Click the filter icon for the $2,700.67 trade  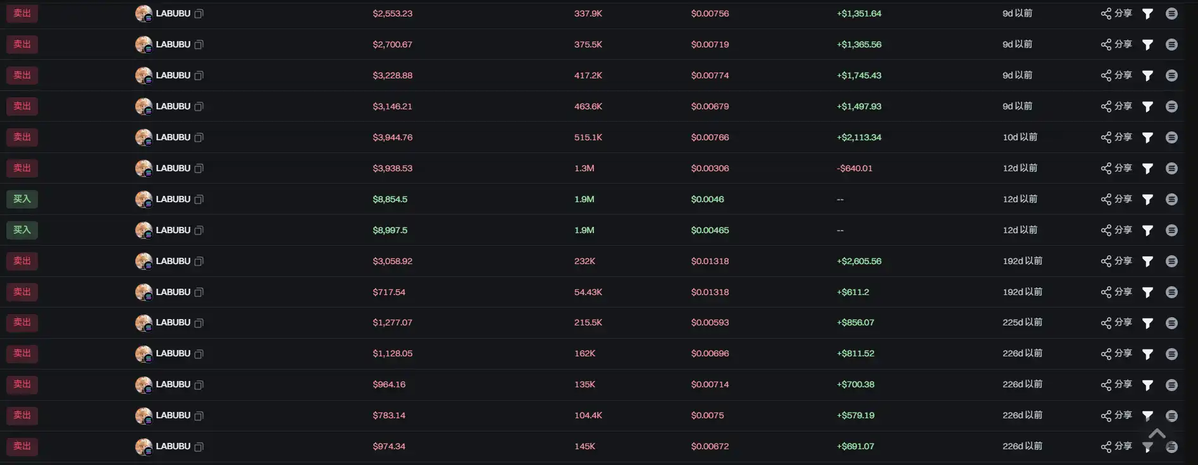[1147, 45]
